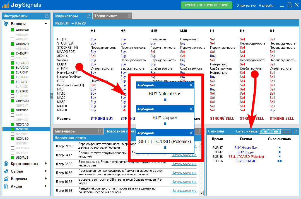This screenshot has height=199, width=301.
Task: Click the Индексы chart icon
Action: pos(6,179)
